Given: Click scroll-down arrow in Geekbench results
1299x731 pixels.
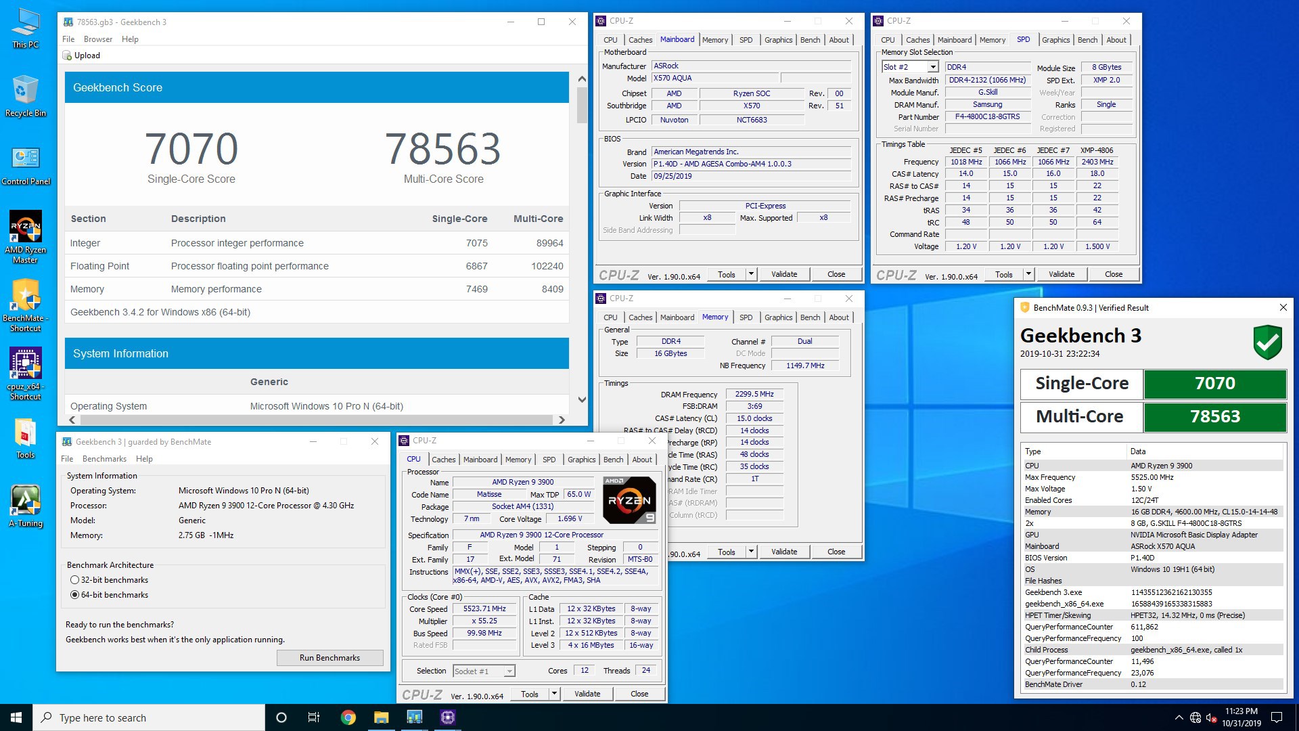Looking at the screenshot, I should pos(582,399).
